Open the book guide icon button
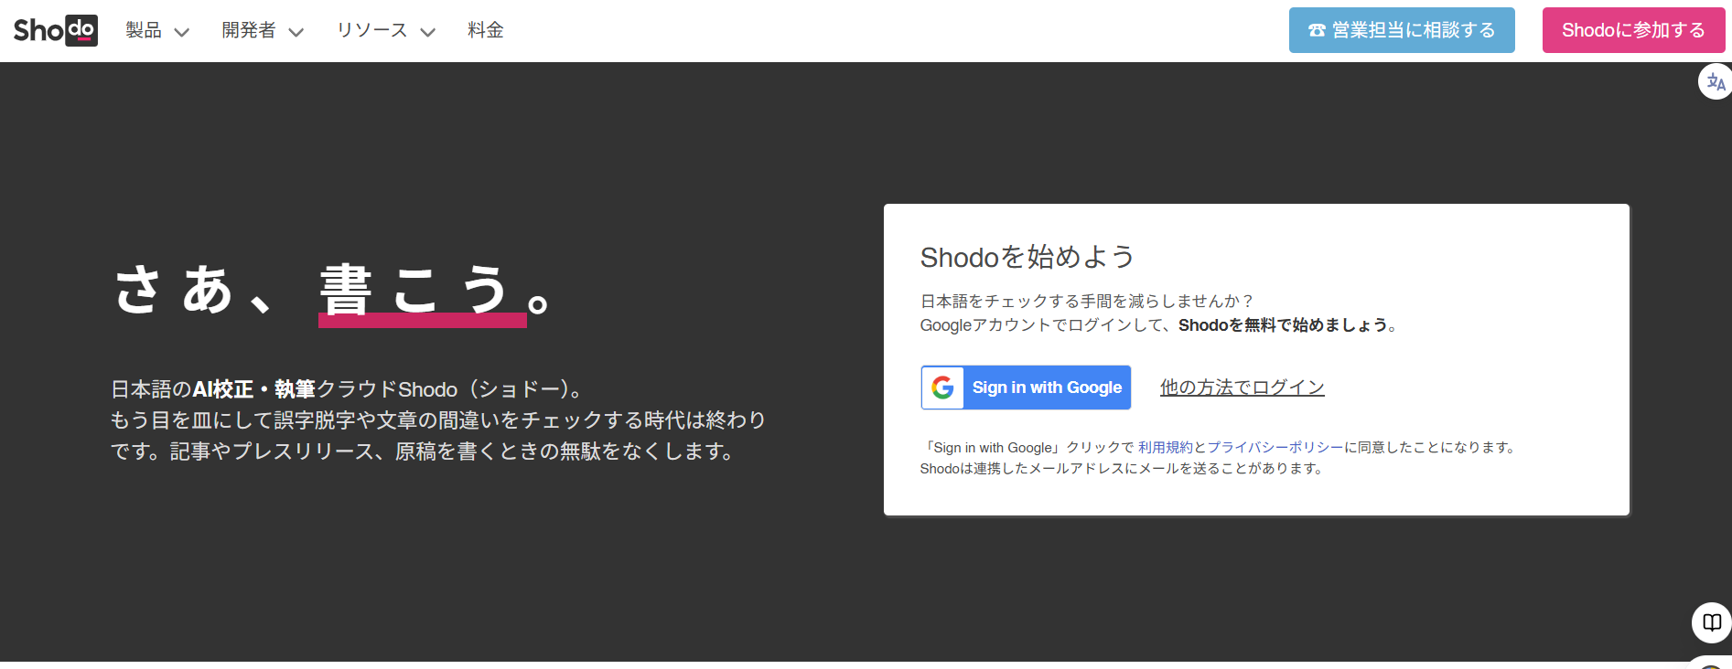 [x=1711, y=623]
